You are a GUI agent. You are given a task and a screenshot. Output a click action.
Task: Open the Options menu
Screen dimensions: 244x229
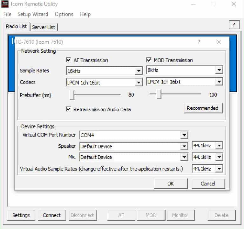click(x=64, y=14)
